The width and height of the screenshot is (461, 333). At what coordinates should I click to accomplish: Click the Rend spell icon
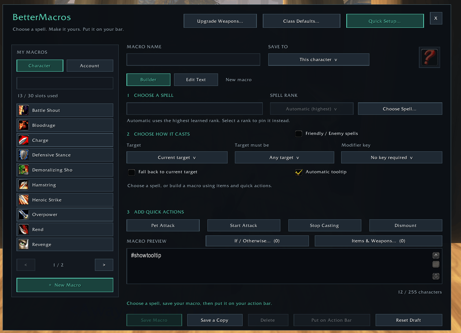click(x=23, y=230)
